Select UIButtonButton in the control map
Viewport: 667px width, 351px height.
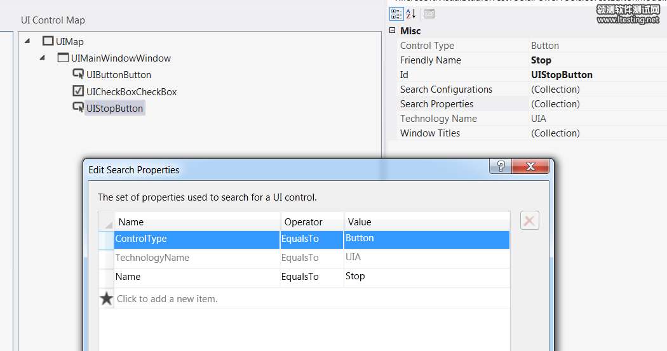coord(118,75)
